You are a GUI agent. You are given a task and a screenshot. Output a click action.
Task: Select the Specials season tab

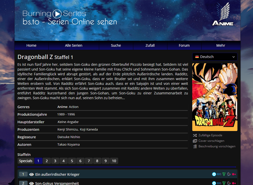(x=26, y=161)
